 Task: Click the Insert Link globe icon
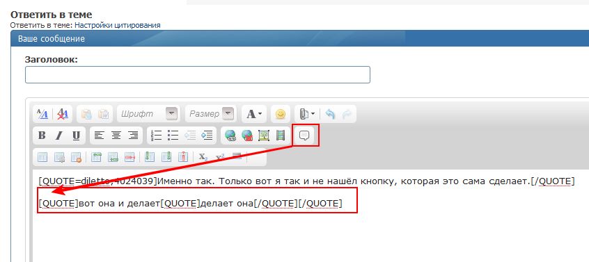click(230, 136)
